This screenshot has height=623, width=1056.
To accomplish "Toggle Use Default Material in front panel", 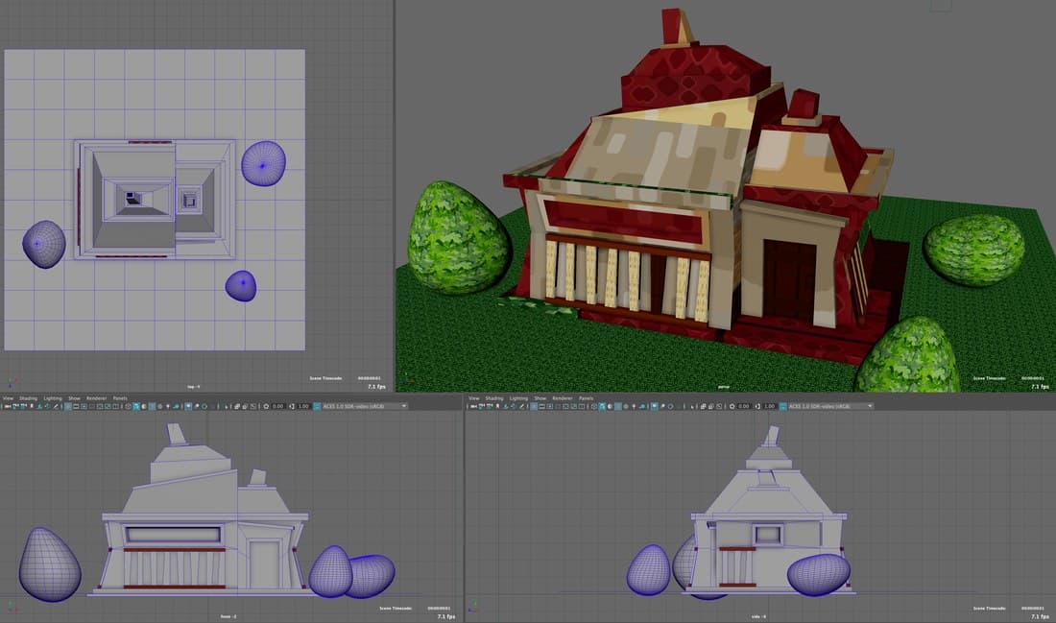I will point(143,406).
